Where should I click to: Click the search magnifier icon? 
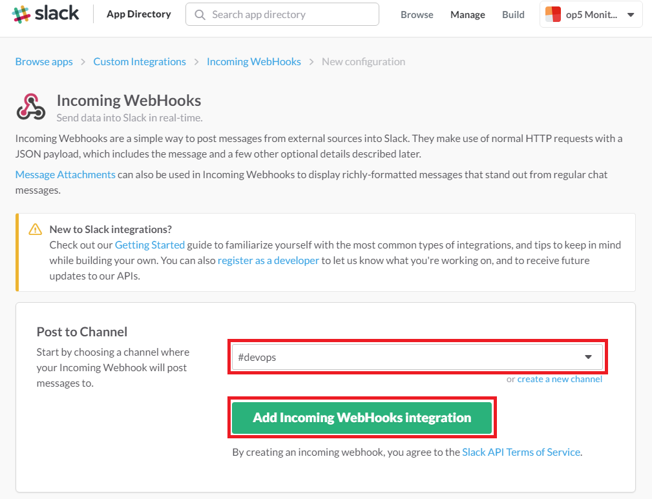coord(200,15)
